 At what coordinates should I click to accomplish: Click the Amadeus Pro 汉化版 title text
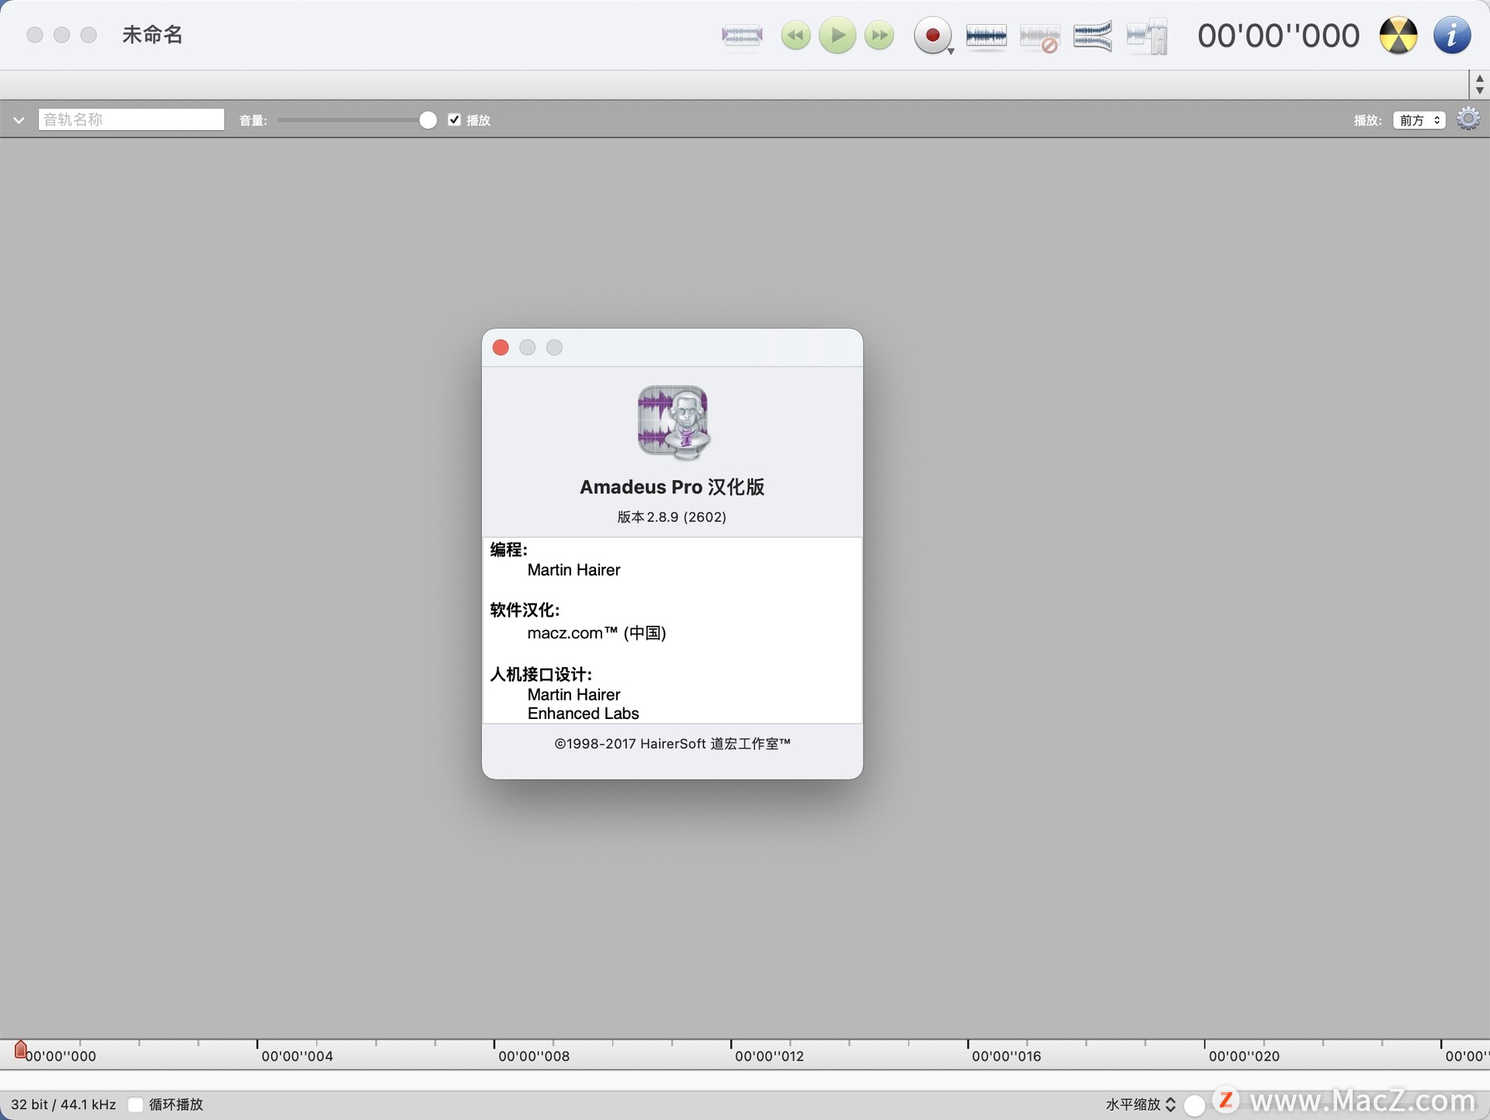672,487
